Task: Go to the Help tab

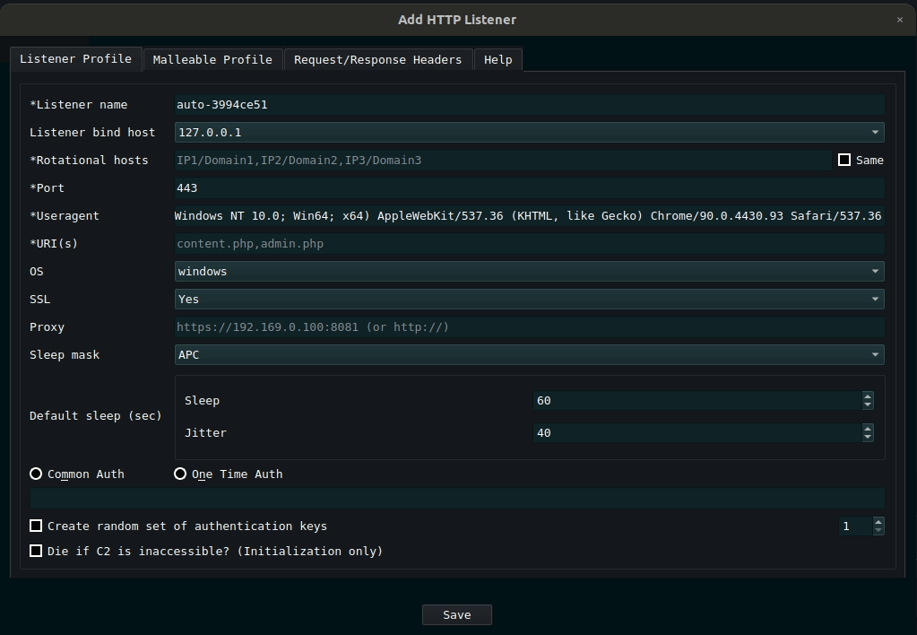Action: pos(497,60)
